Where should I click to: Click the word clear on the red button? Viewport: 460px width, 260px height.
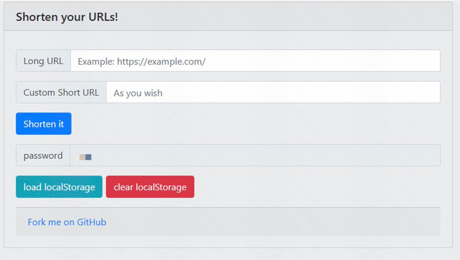coord(123,187)
